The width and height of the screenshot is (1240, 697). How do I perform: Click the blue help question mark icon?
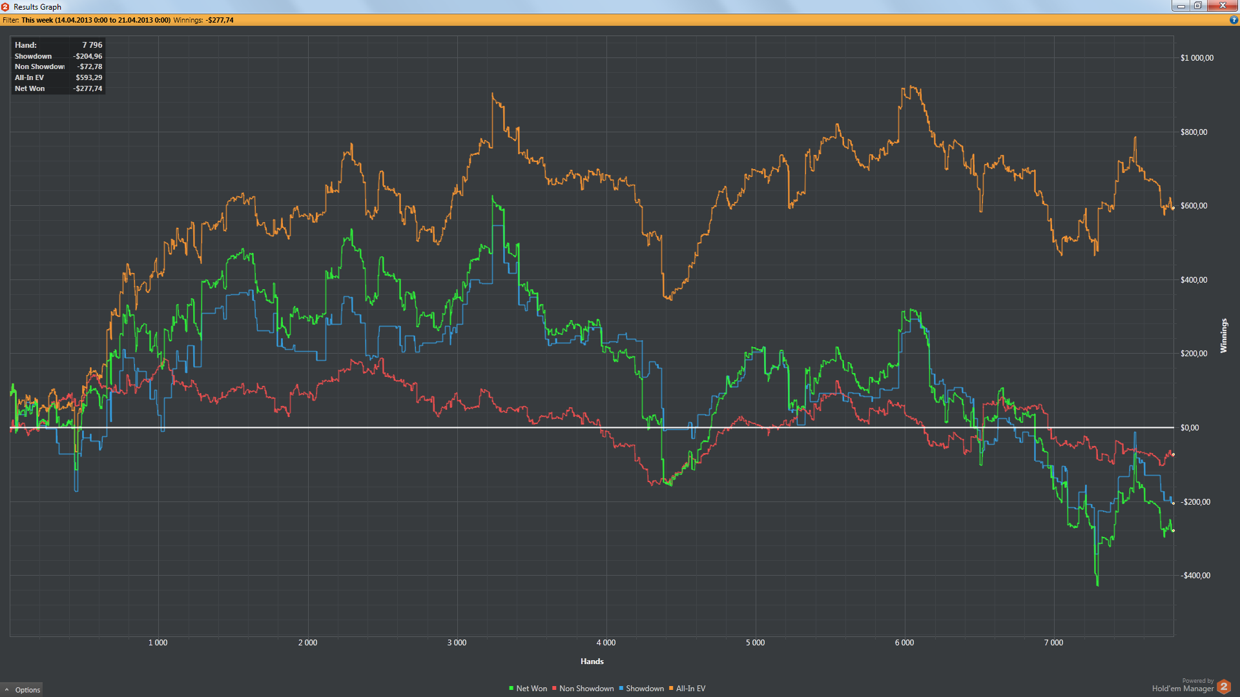(x=1234, y=20)
